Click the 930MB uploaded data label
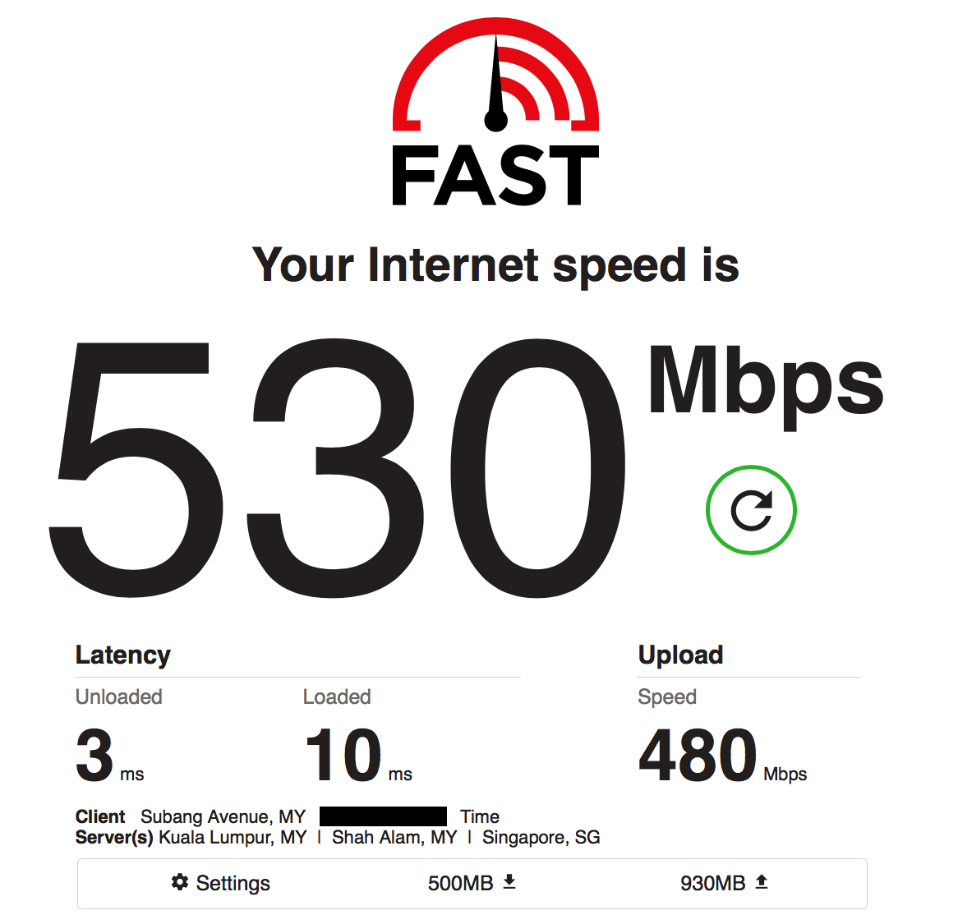The image size is (958, 924). click(x=713, y=883)
